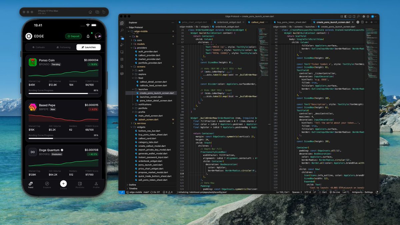Viewport: 400px width, 225px height.
Task: Tap Explore in phone bottom navigation
Action: pos(47,185)
